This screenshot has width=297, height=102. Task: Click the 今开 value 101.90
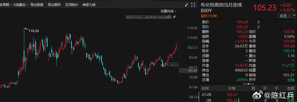pyautogui.click(x=289, y=41)
